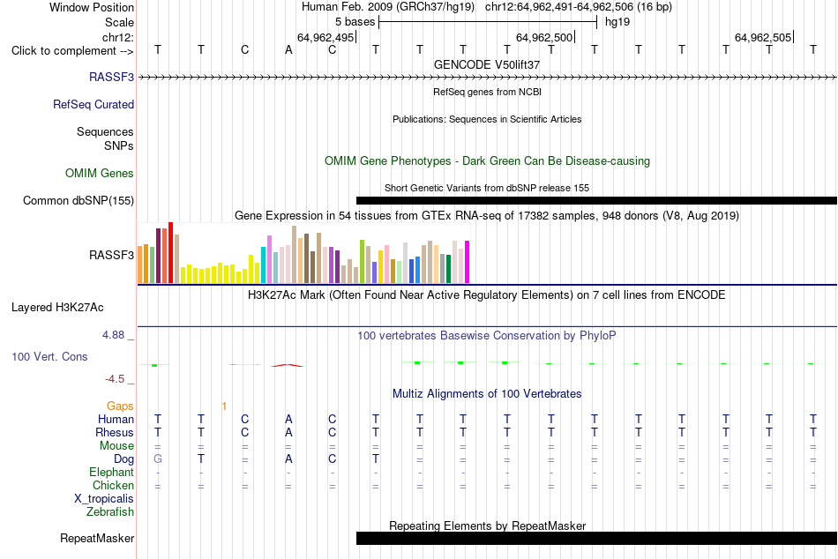Click the black RepeatMasker element bar
The image size is (838, 559).
(x=596, y=538)
